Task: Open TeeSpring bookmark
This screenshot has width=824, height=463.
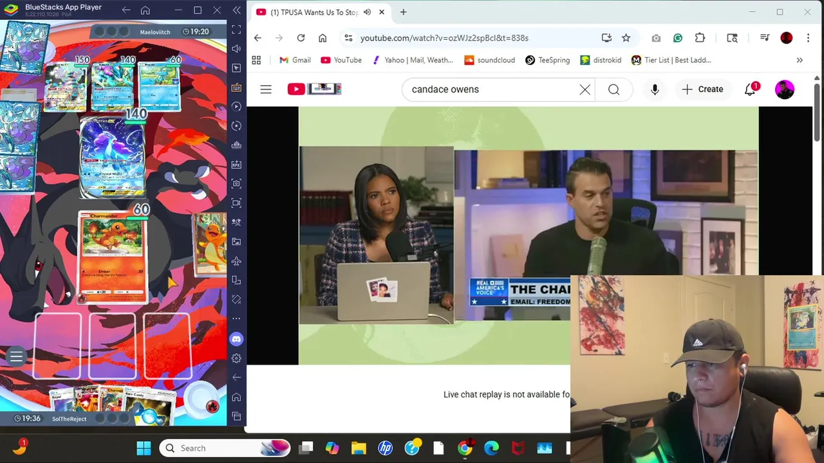Action: point(547,60)
